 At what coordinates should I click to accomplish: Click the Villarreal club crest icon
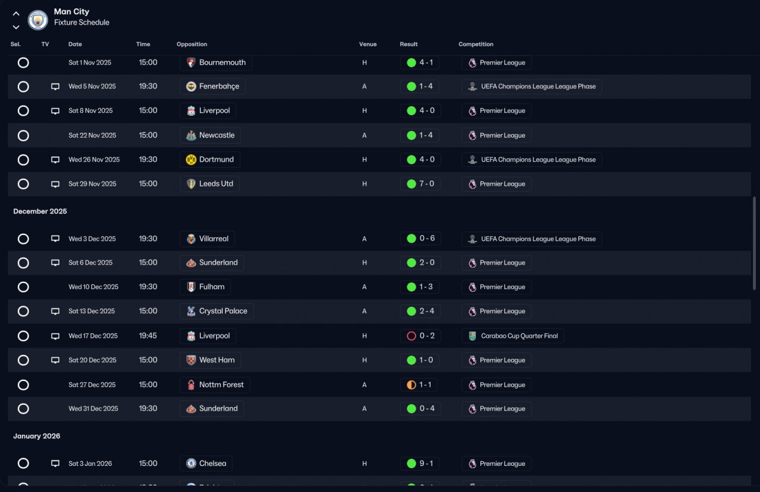click(x=191, y=239)
